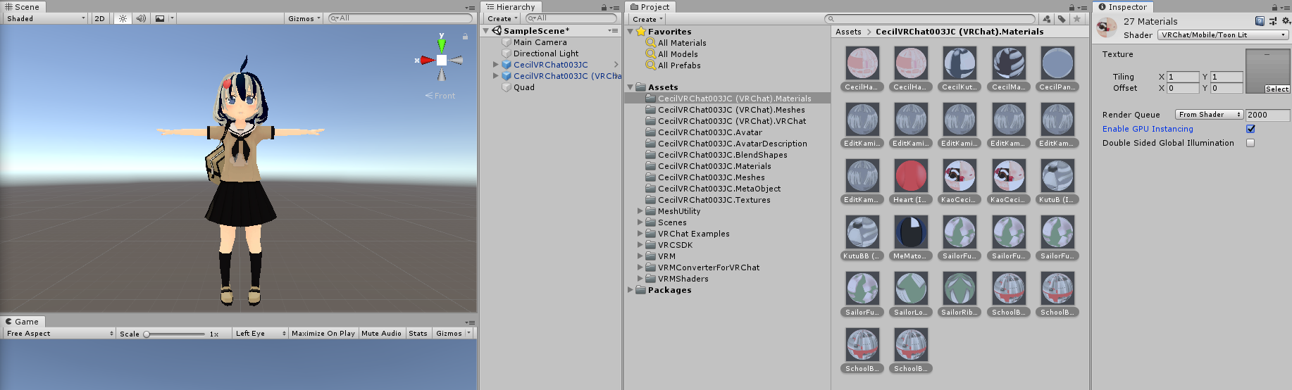Expand CecilVRChat003JC prefab in Hierarchy
The height and width of the screenshot is (390, 1292).
pos(495,65)
